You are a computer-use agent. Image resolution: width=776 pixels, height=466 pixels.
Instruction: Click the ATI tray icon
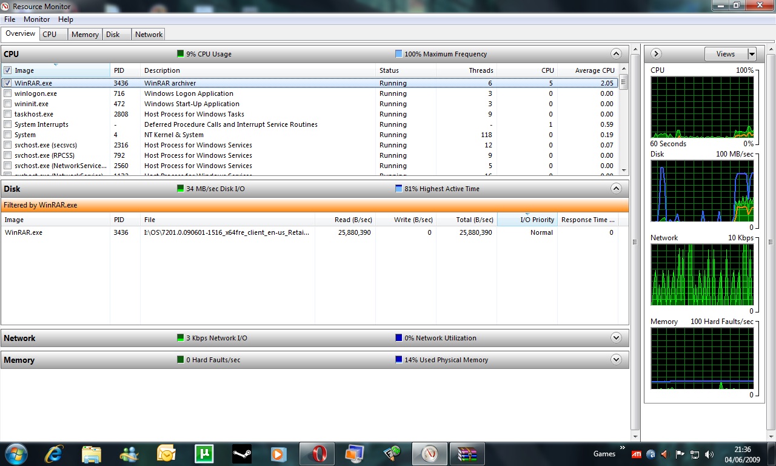[x=636, y=454]
